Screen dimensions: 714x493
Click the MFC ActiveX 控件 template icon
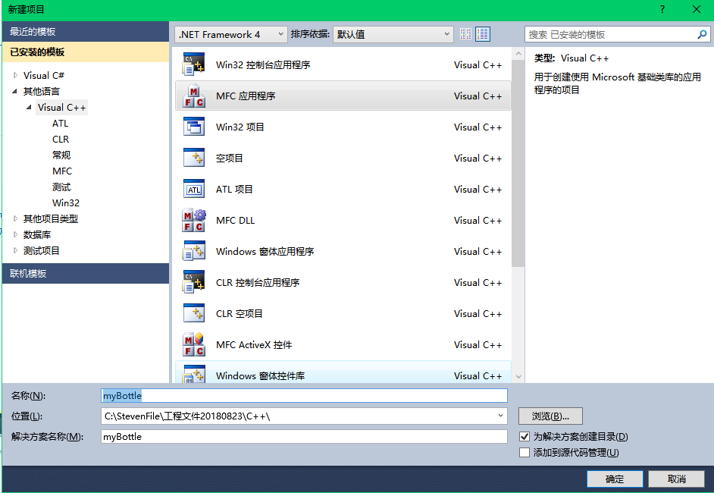click(193, 344)
